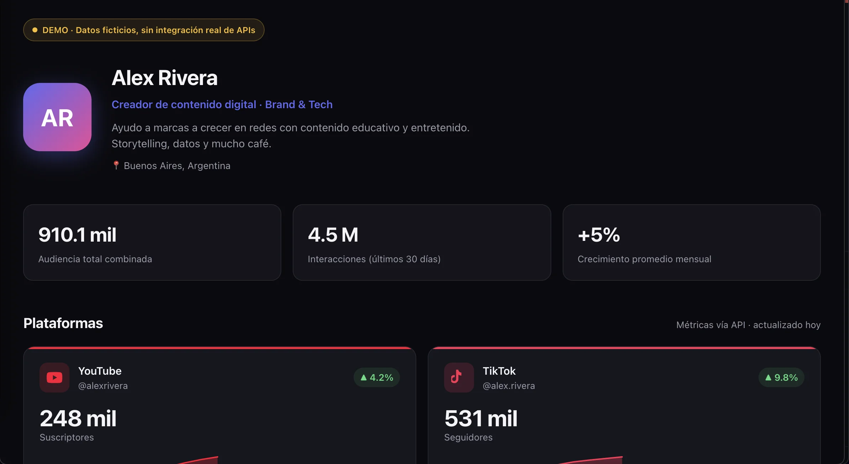The height and width of the screenshot is (464, 849).
Task: Open the YouTube @alexrivera handle
Action: point(103,386)
